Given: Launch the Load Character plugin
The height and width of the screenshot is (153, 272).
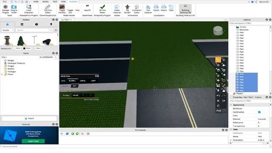Looking at the screenshot, I should (x=28, y=9).
